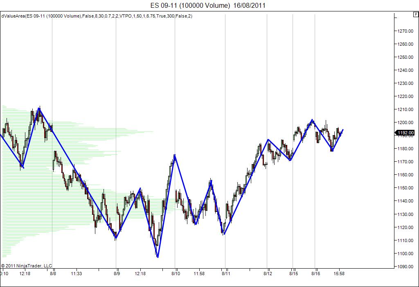
Task: Click the 1090.00 price axis label
Action: [x=405, y=267]
